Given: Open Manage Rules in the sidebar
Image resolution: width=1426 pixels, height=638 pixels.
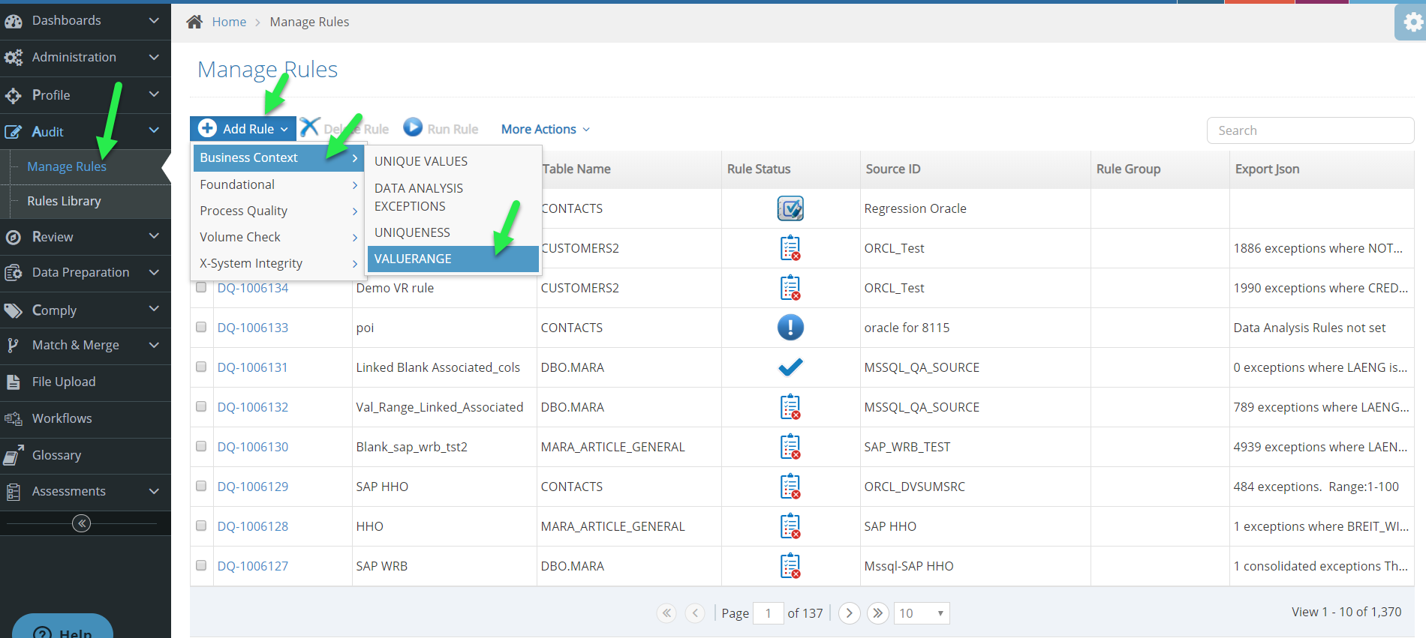Looking at the screenshot, I should 67,166.
